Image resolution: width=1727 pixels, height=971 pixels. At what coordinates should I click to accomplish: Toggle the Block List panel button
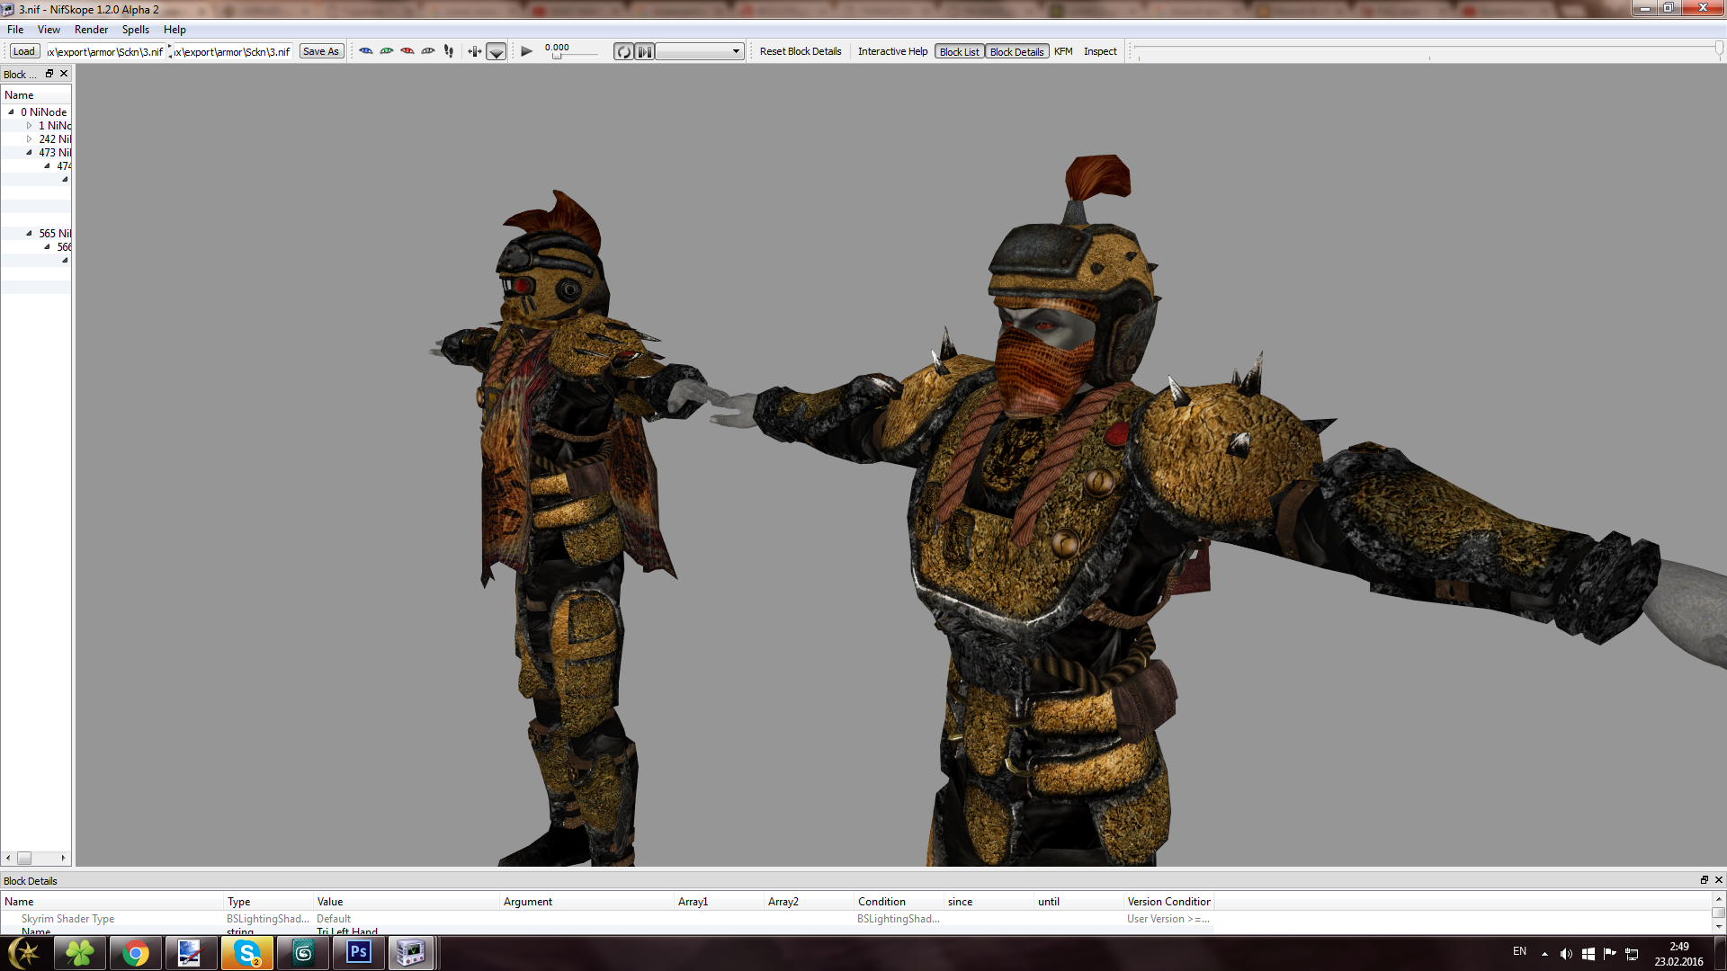[x=960, y=51]
